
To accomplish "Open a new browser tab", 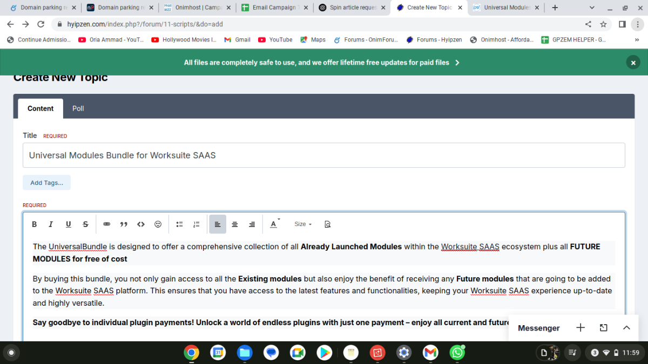I will tap(555, 8).
